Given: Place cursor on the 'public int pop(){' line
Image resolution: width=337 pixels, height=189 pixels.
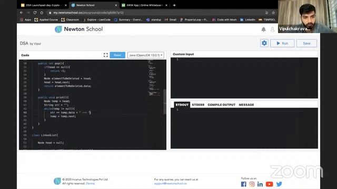Looking at the screenshot, I should tap(51, 64).
